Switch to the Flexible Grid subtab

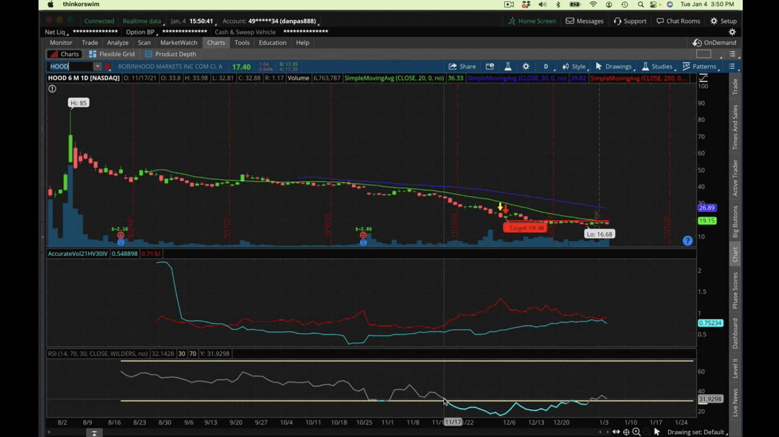(x=112, y=54)
